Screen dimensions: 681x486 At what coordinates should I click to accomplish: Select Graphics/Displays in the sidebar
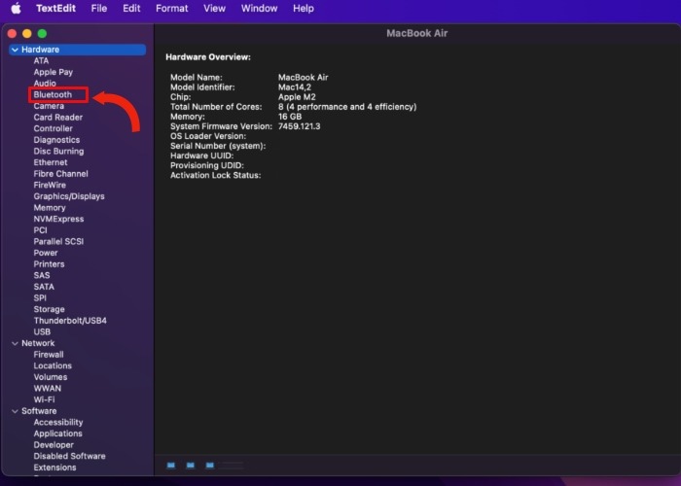69,196
